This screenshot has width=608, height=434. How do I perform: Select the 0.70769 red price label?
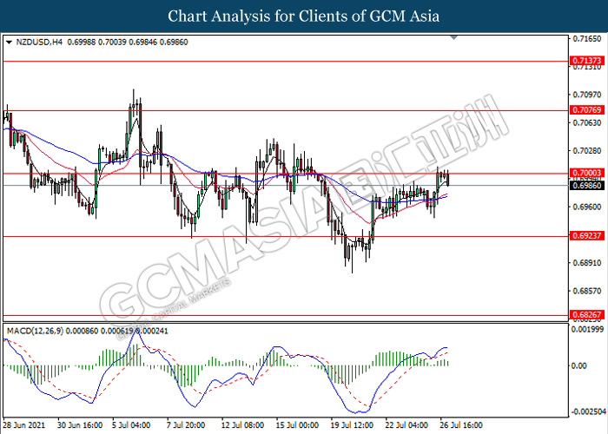pyautogui.click(x=586, y=110)
